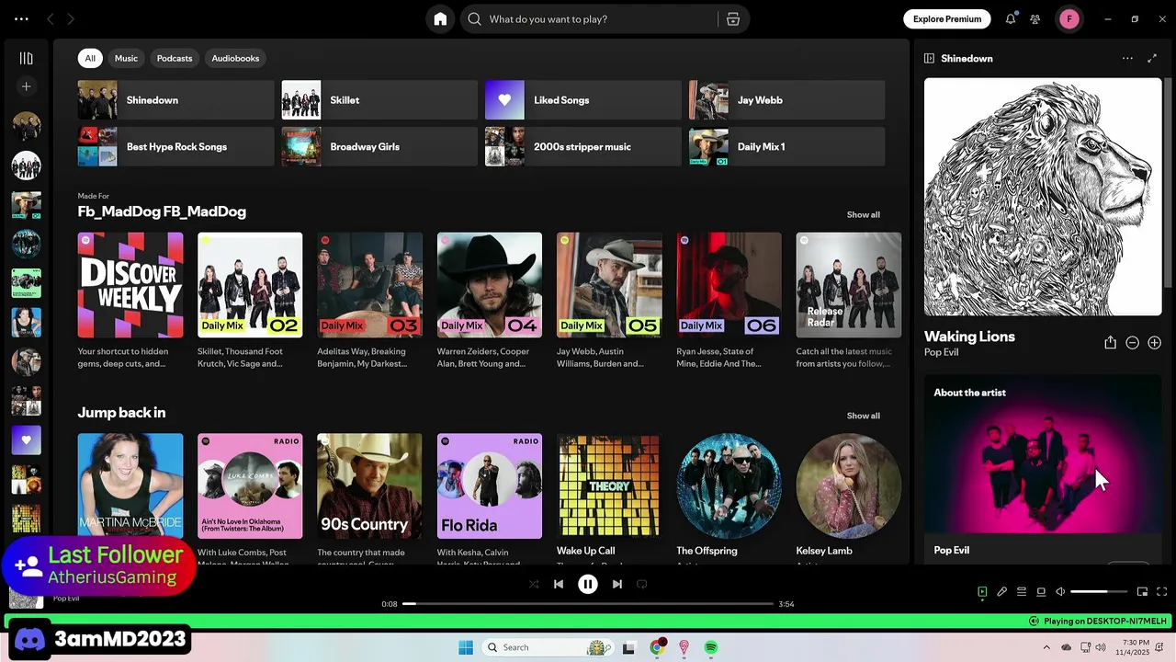This screenshot has height=662, width=1176.
Task: Create a new playlist with plus icon
Action: click(26, 86)
